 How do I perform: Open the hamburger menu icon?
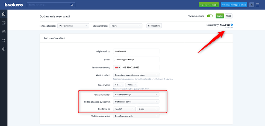click(x=258, y=5)
